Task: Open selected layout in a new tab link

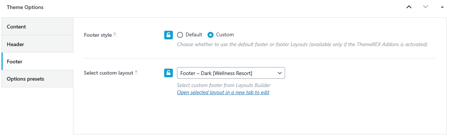Action: [x=223, y=92]
